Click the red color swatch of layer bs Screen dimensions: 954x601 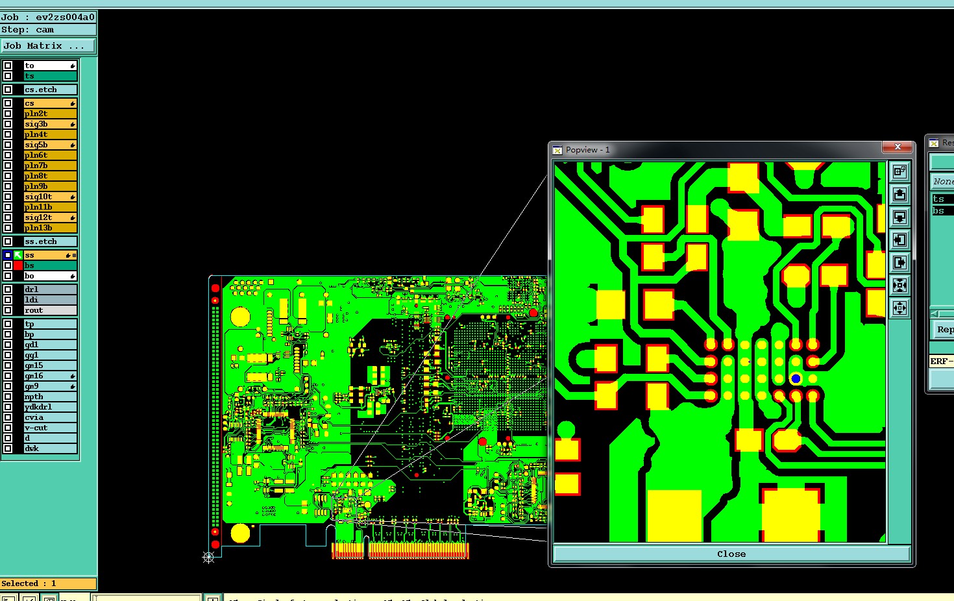tap(18, 265)
